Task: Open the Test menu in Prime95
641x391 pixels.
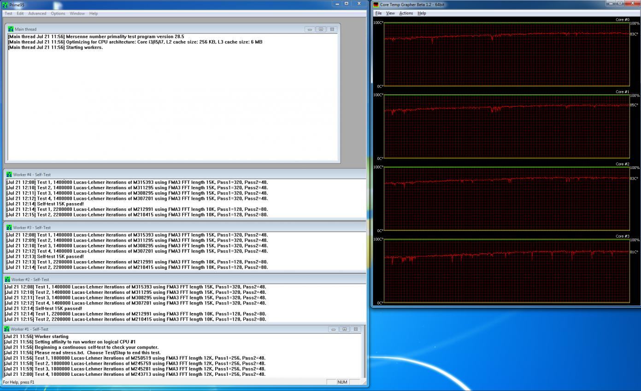Action: [8, 13]
